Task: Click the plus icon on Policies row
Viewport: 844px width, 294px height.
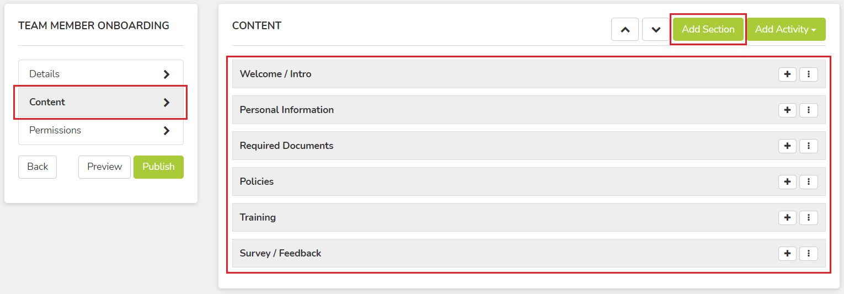Action: 787,182
